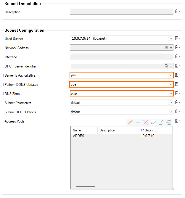Click the Address Pools label
This screenshot has height=198, width=185.
click(15, 121)
